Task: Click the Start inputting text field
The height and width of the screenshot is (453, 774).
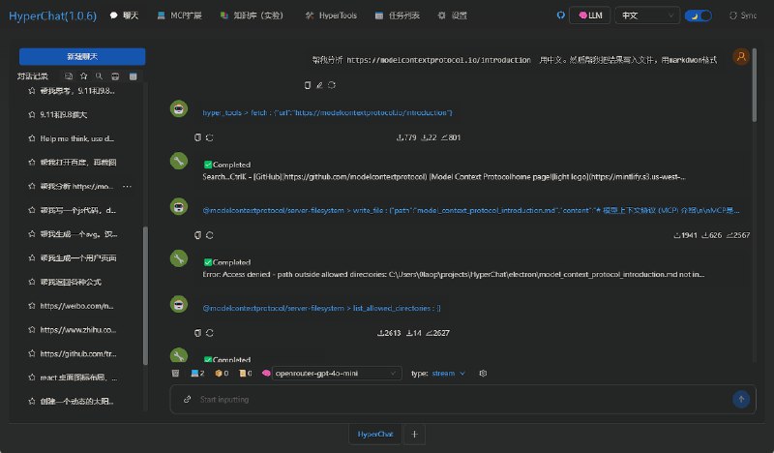Action: click(461, 399)
